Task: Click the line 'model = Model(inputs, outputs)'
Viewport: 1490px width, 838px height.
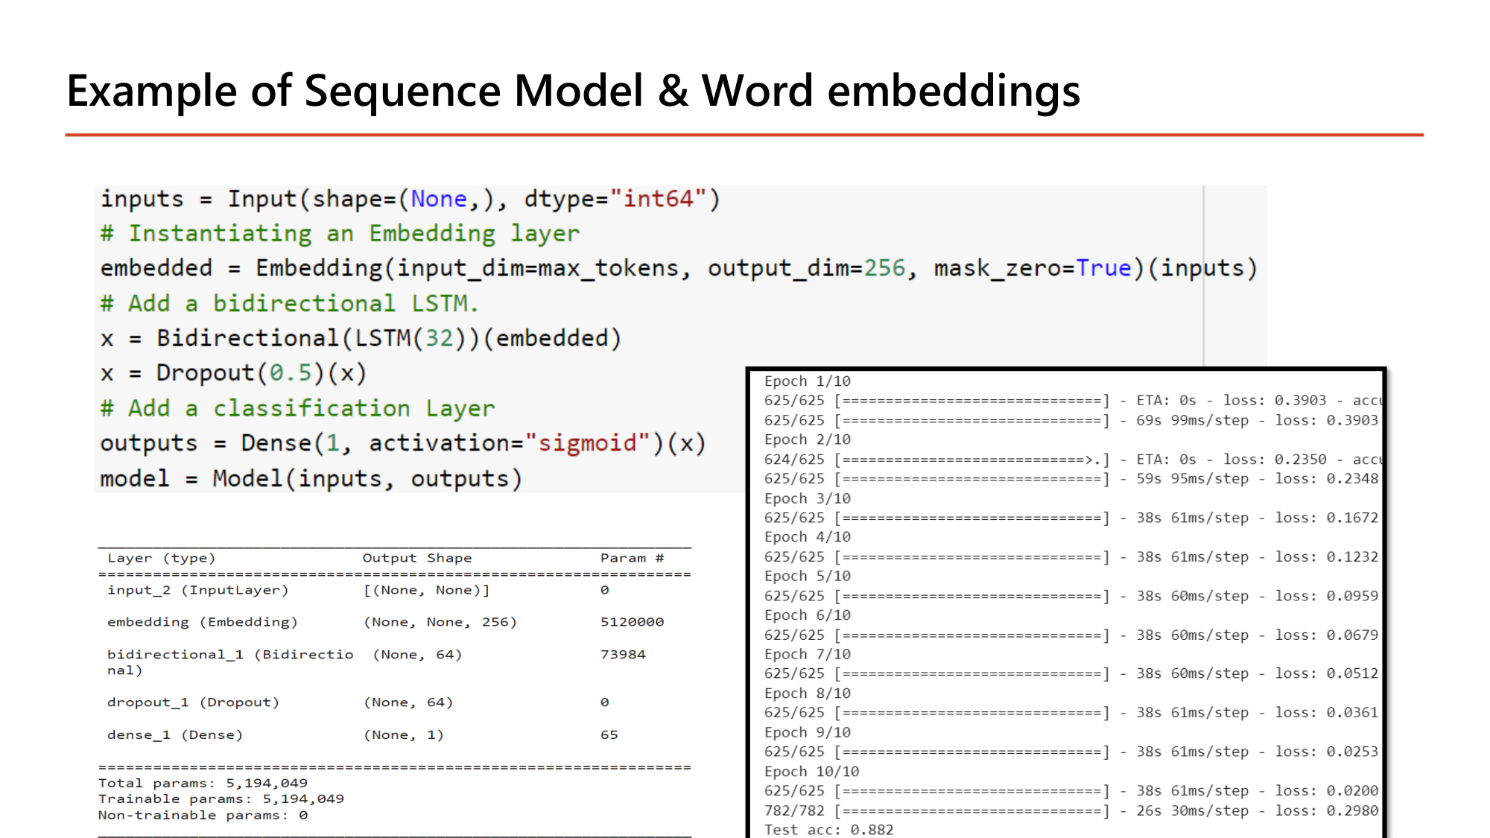Action: 311,478
